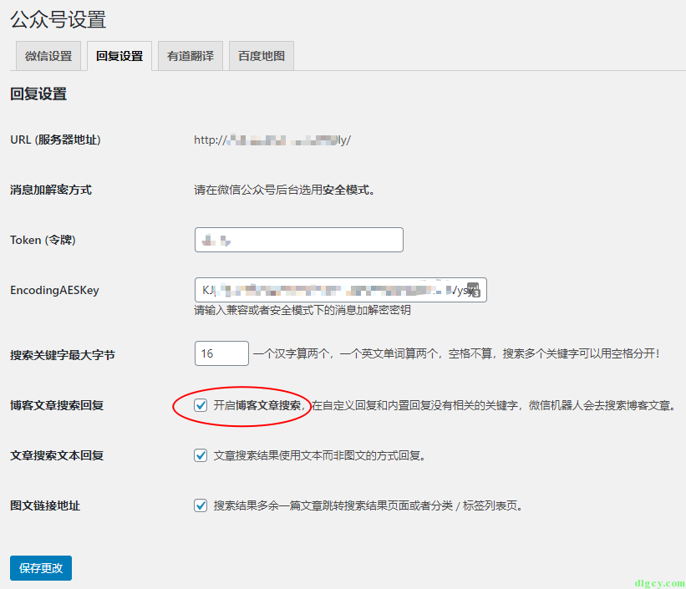Viewport: 686px width, 589px height.
Task: Click the 回复设置 section heading
Action: pyautogui.click(x=38, y=94)
